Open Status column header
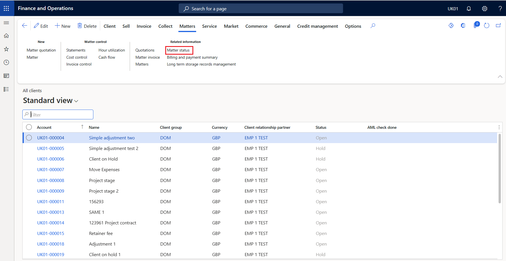 pos(321,127)
